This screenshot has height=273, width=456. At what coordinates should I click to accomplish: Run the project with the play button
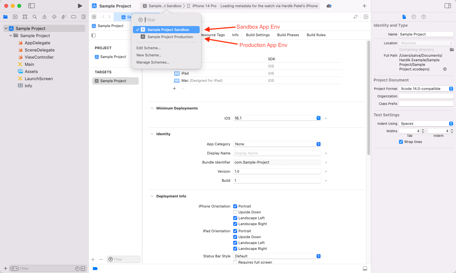click(80, 6)
